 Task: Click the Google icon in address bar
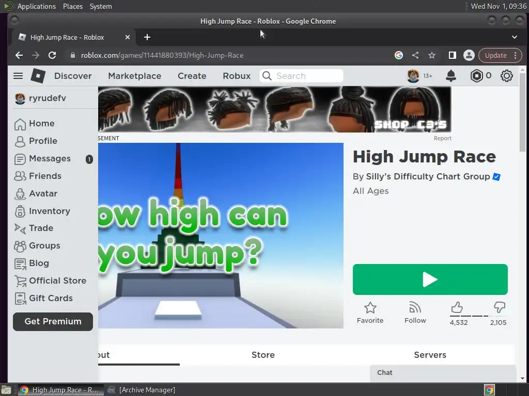point(399,55)
